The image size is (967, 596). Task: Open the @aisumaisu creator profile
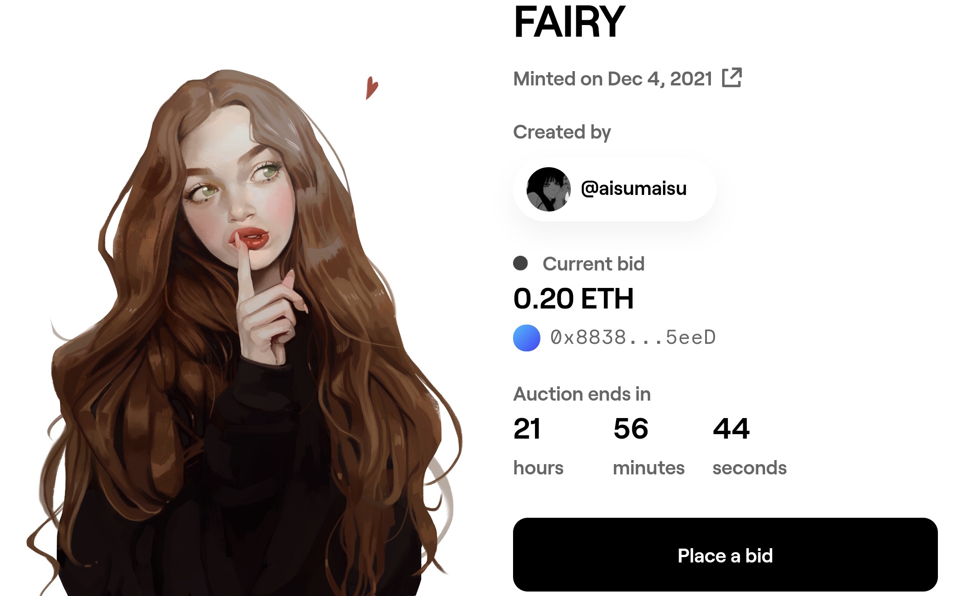point(633,189)
